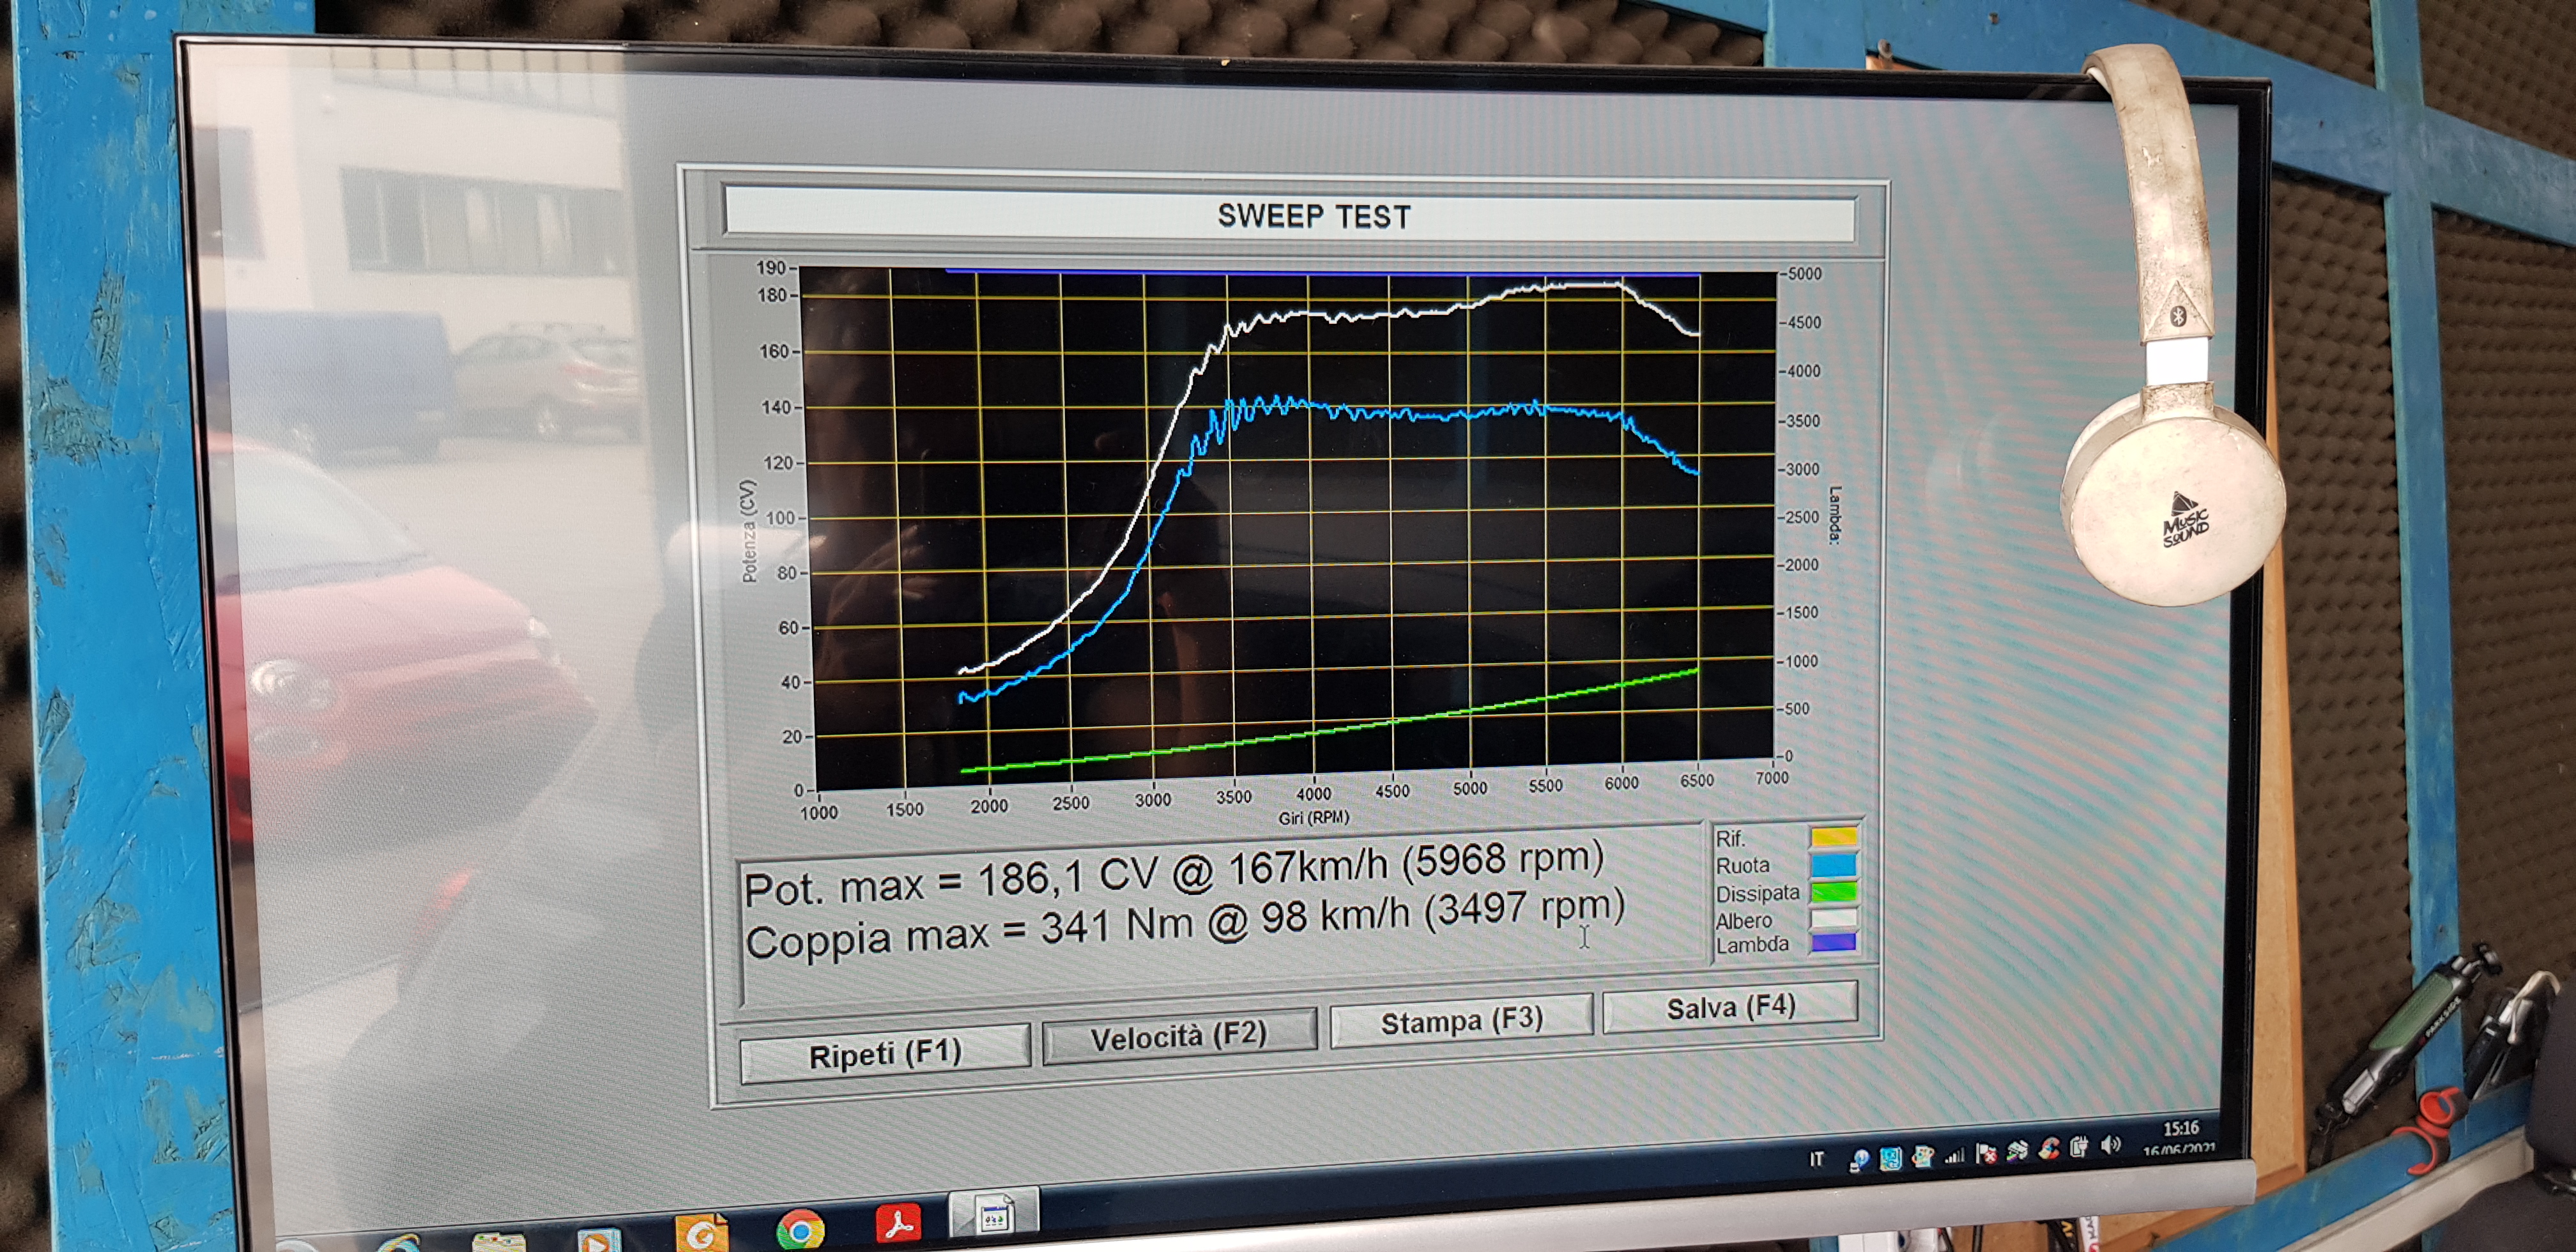Viewport: 2576px width, 1252px height.
Task: Click the Stampa (F3) print button
Action: coord(1461,1021)
